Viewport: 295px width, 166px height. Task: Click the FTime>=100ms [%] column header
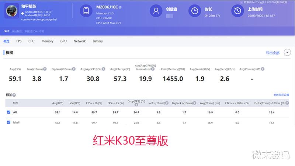pos(237,103)
